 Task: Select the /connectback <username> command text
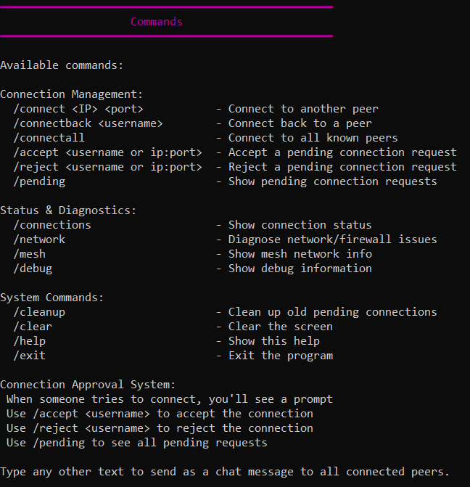[x=88, y=123]
